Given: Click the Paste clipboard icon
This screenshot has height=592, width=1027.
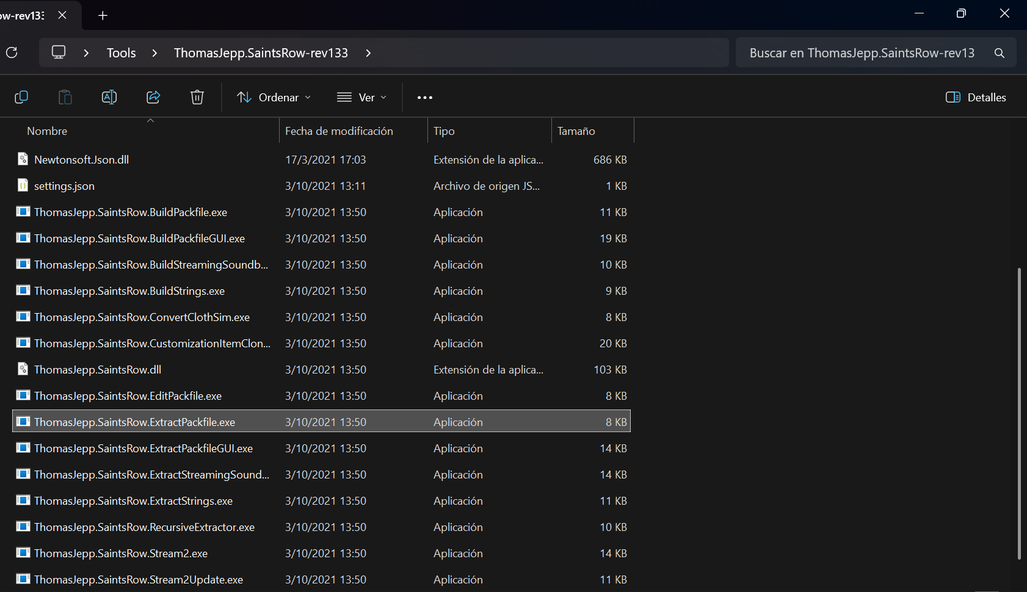Looking at the screenshot, I should click(x=65, y=97).
